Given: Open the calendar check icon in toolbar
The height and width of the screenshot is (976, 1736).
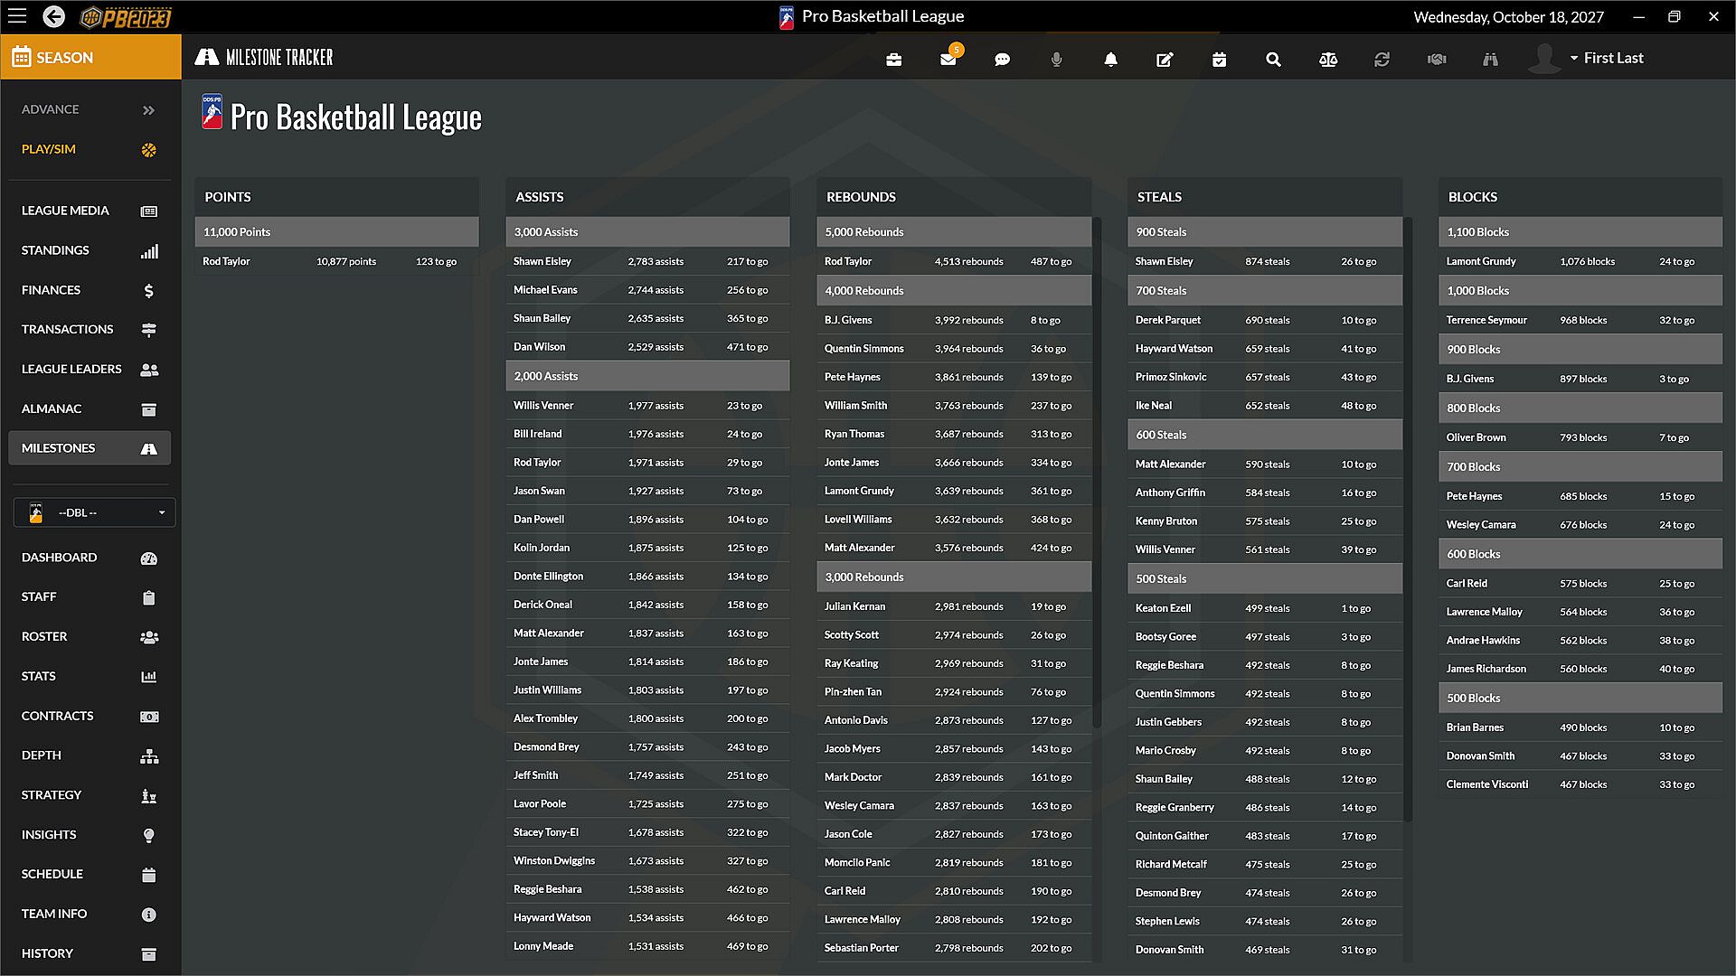Looking at the screenshot, I should pyautogui.click(x=1219, y=60).
